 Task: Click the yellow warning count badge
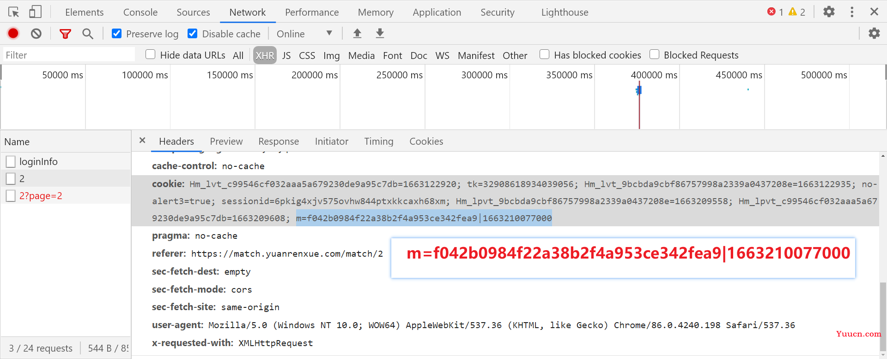pos(797,12)
